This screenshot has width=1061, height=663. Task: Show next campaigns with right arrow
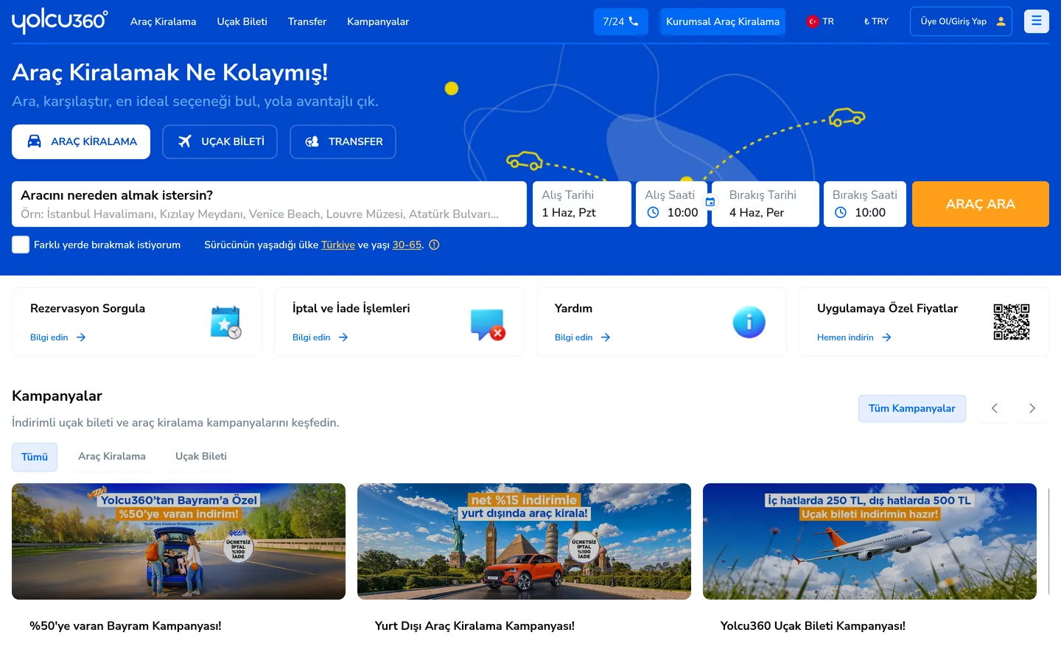(x=1032, y=408)
